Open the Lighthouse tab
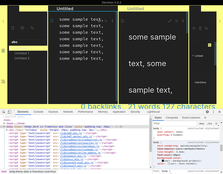This screenshot has height=174, width=223. [x=153, y=112]
